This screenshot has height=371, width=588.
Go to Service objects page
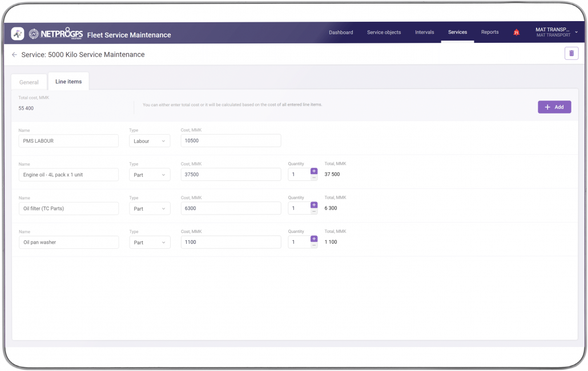coord(384,33)
